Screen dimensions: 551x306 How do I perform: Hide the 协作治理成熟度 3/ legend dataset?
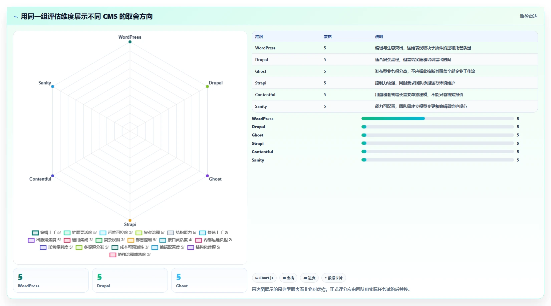pyautogui.click(x=130, y=255)
